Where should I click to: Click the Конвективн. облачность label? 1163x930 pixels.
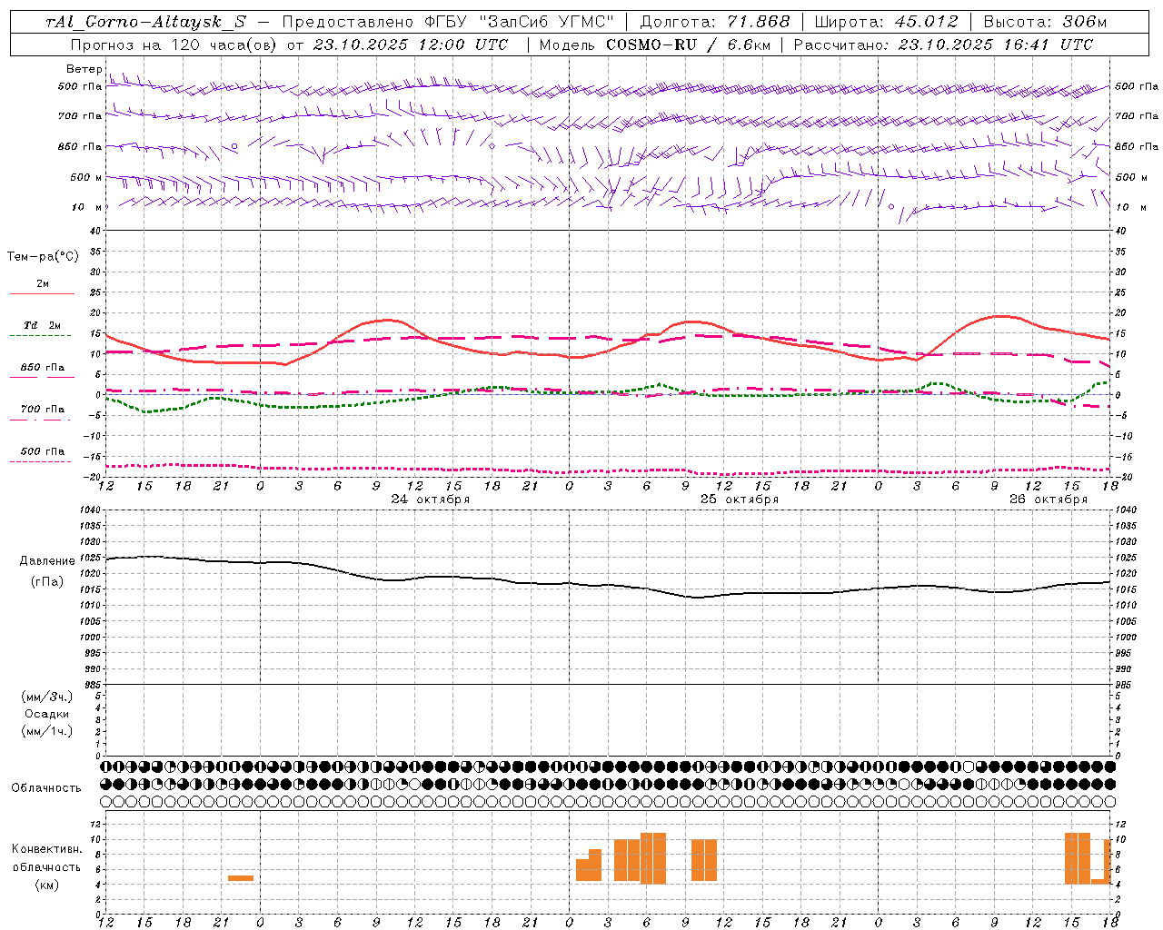(46, 858)
